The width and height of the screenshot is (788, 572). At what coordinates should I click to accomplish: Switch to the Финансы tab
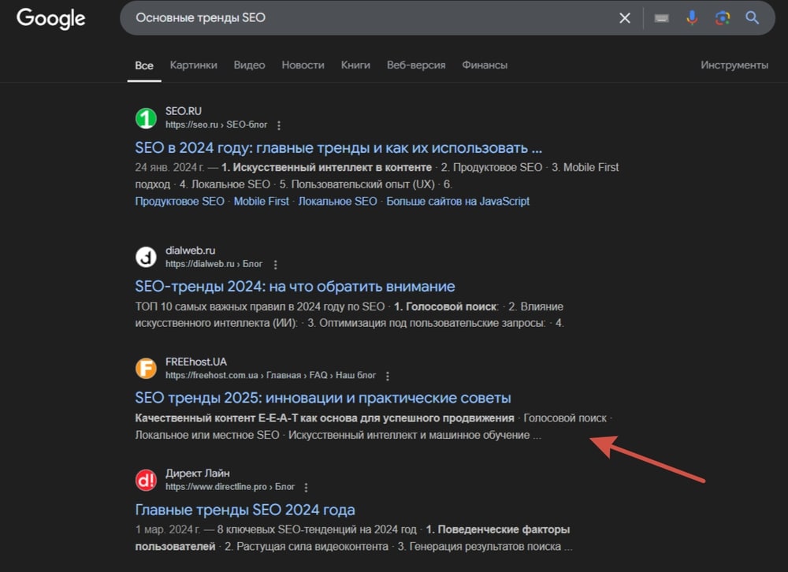[485, 65]
